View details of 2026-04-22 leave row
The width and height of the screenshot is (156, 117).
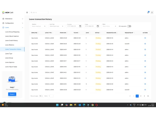pyautogui.click(x=145, y=44)
